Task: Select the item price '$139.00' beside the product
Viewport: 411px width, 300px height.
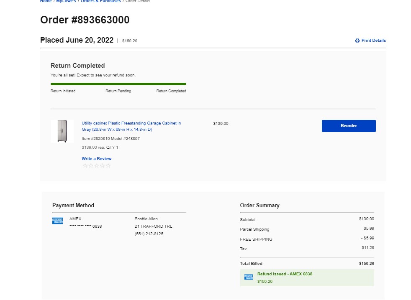Action: click(221, 124)
